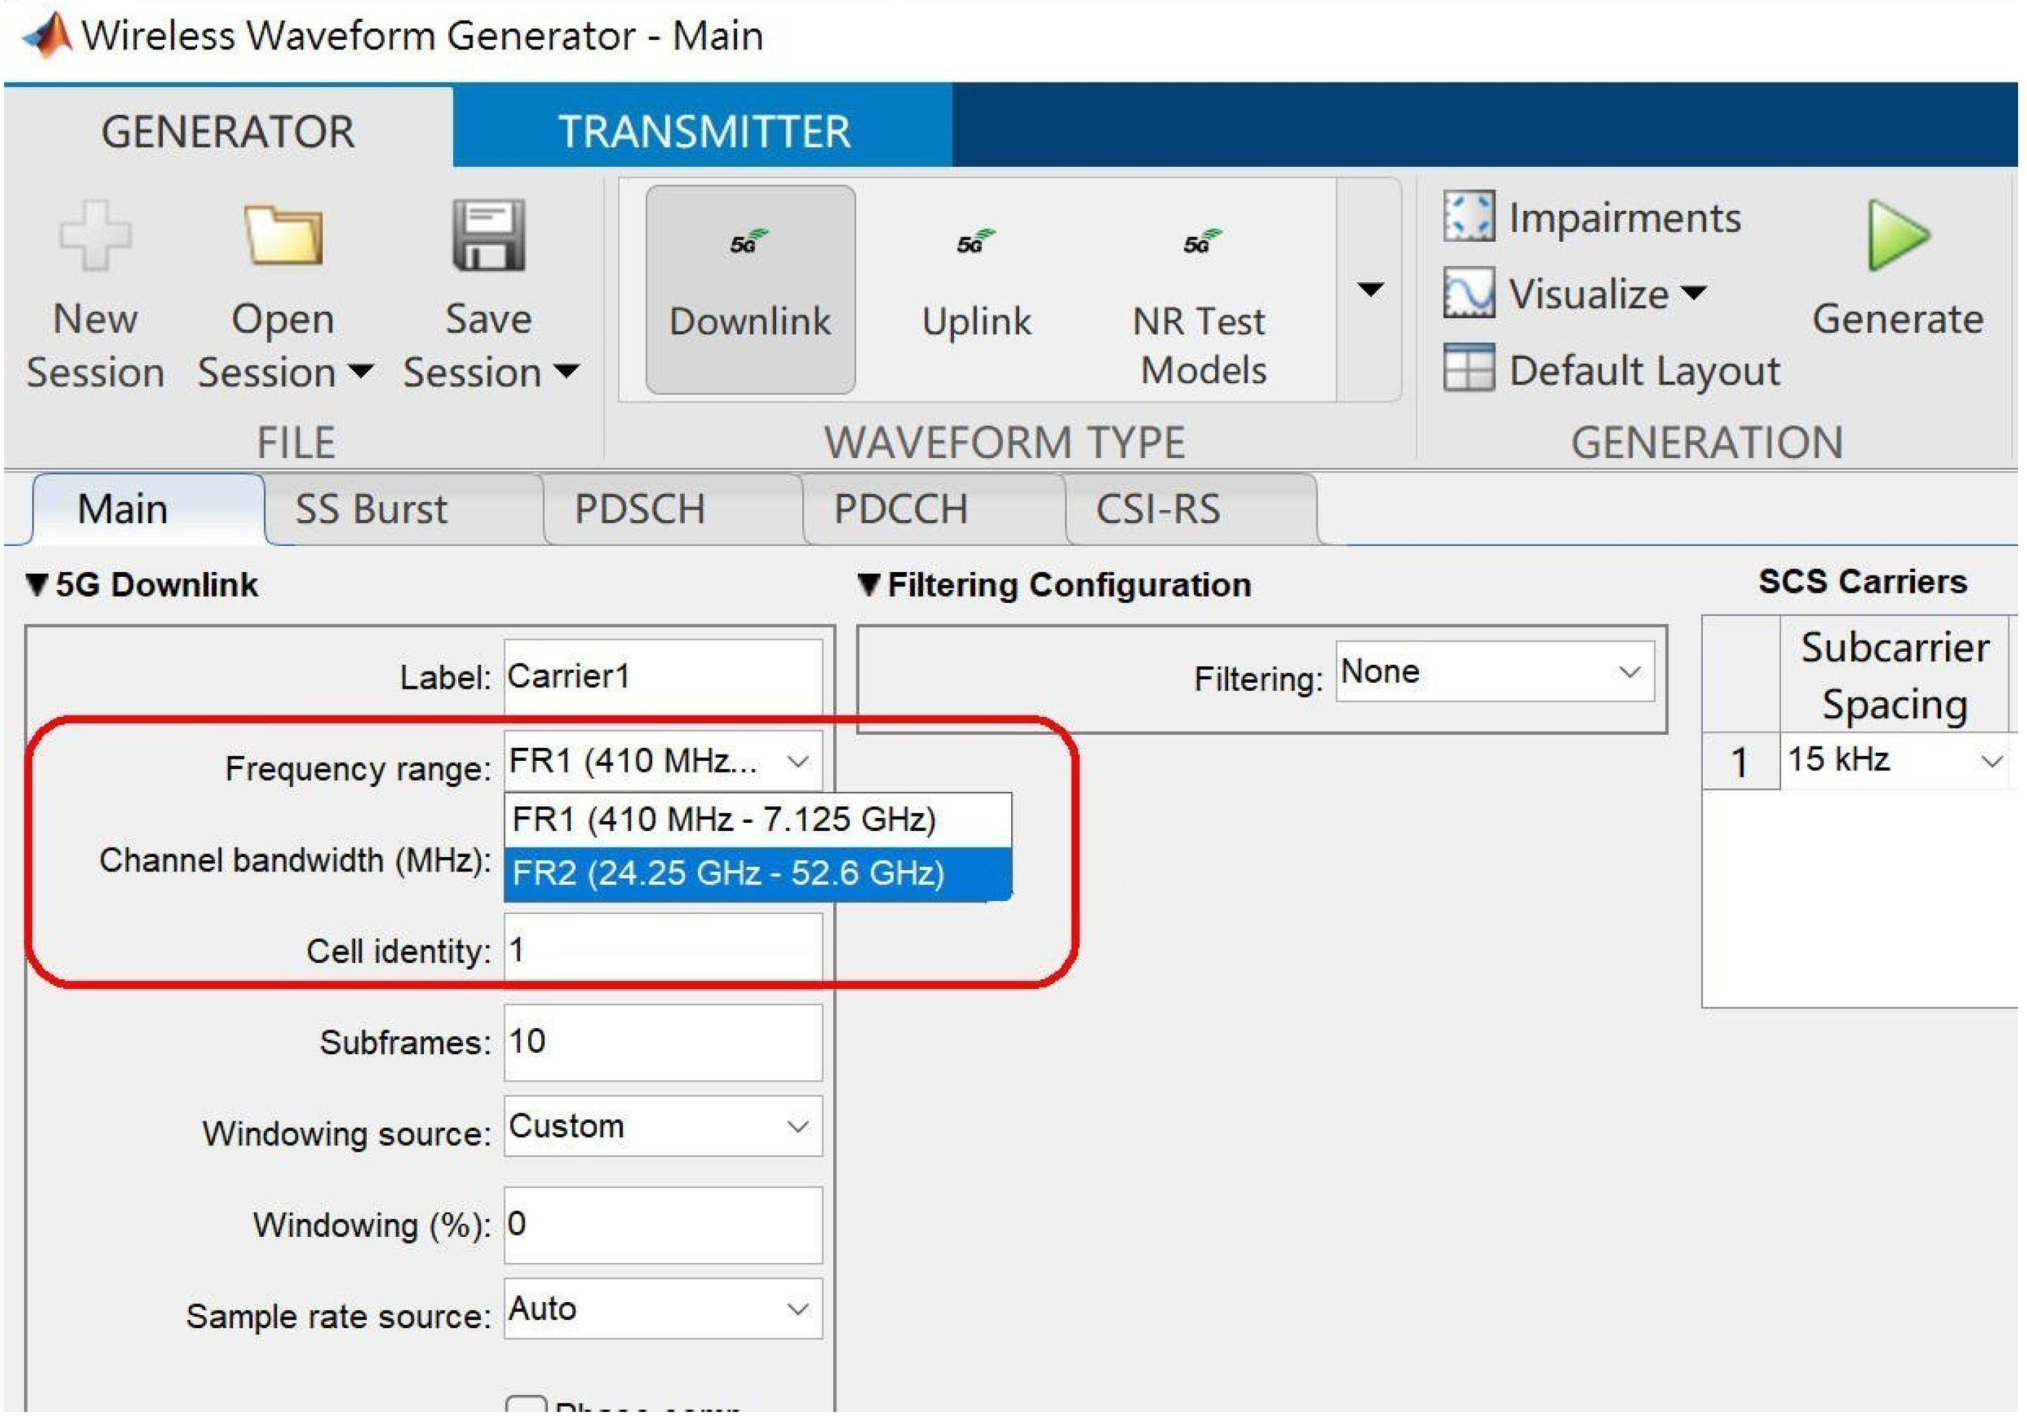Click the Subframes input field
The height and width of the screenshot is (1425, 2027).
tap(663, 1042)
